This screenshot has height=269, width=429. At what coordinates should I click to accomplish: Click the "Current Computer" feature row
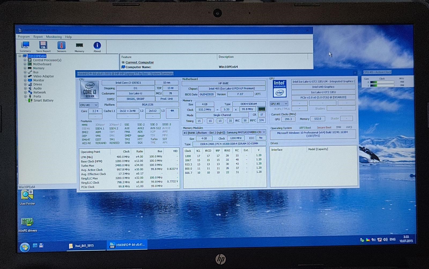click(140, 62)
